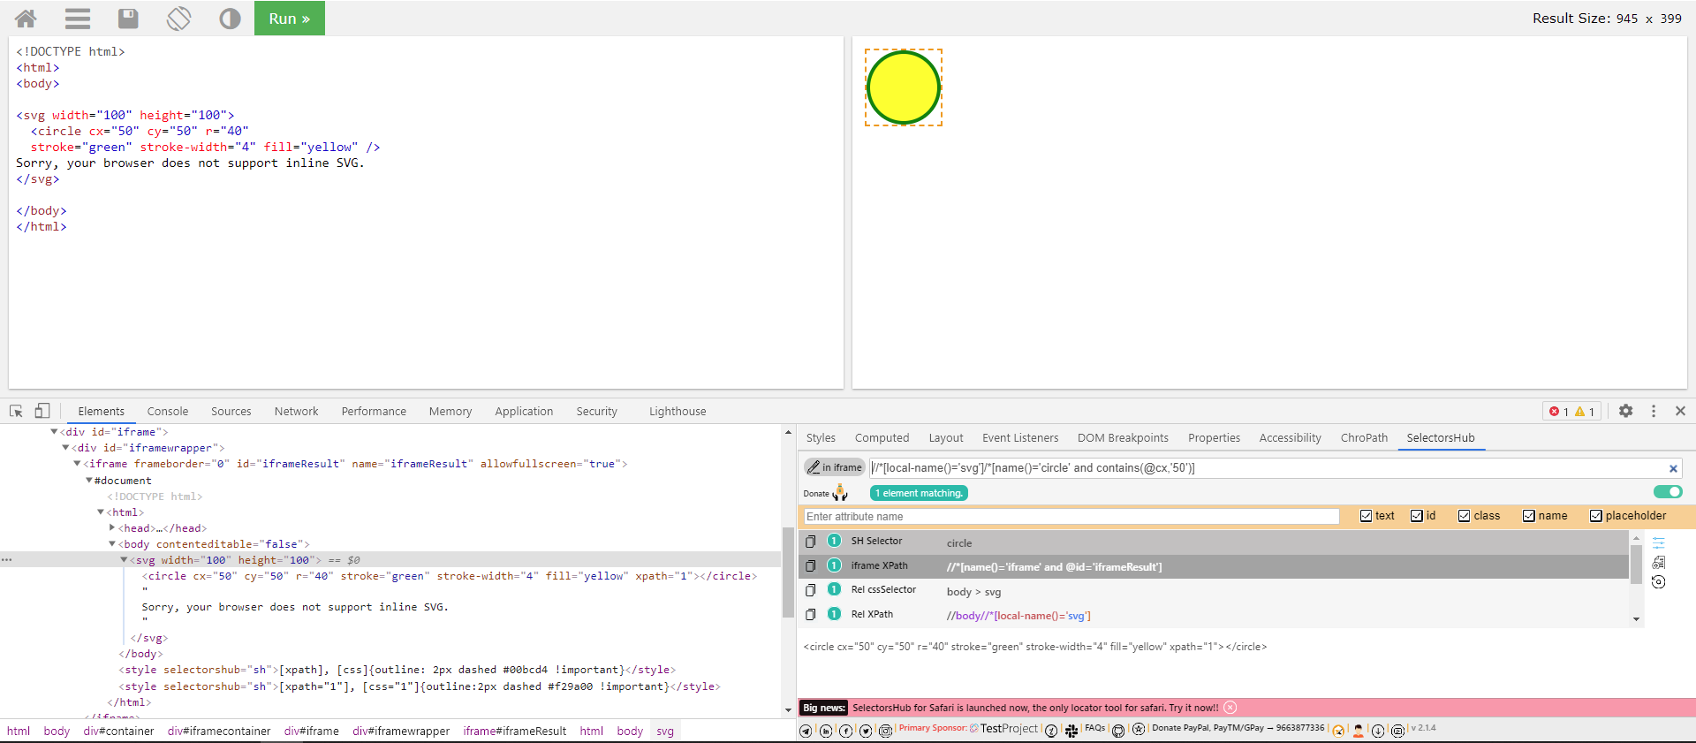
Task: Open the Security tab
Action: point(597,411)
